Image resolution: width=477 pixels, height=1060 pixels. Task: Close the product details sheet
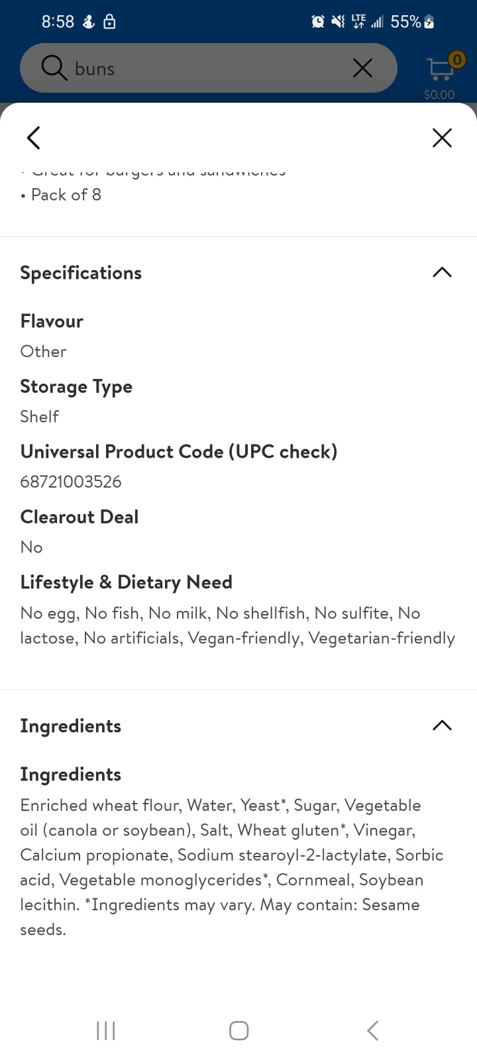(442, 138)
